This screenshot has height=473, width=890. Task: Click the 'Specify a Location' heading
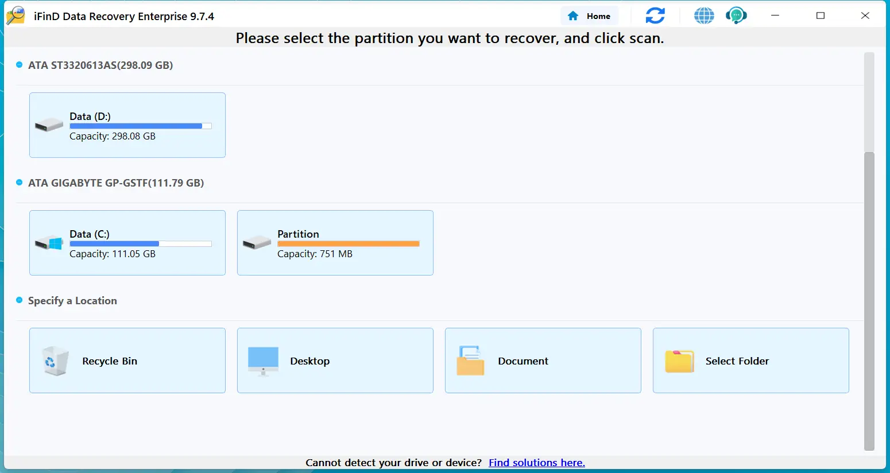tap(72, 301)
